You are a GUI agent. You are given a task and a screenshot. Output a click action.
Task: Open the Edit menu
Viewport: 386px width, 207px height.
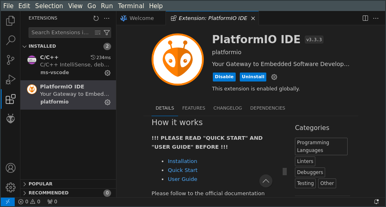coord(24,6)
